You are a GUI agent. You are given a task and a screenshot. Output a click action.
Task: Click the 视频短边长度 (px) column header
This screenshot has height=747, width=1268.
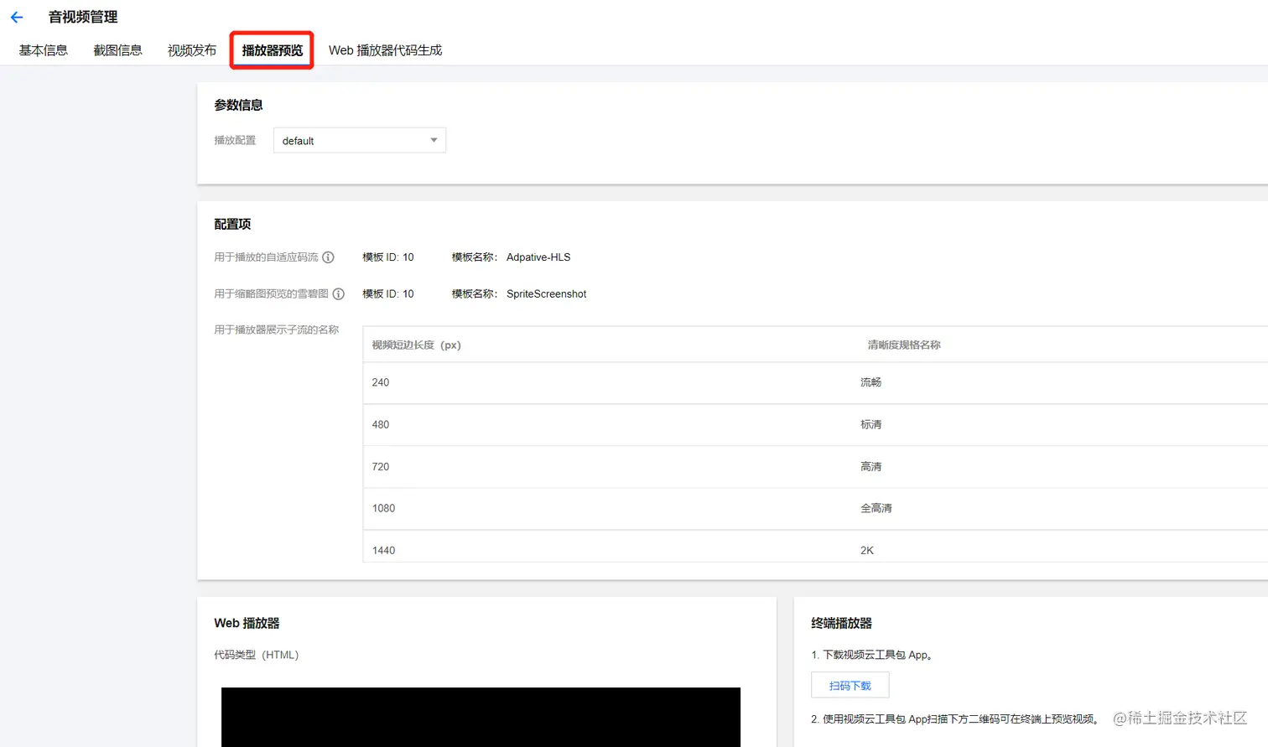(x=417, y=345)
